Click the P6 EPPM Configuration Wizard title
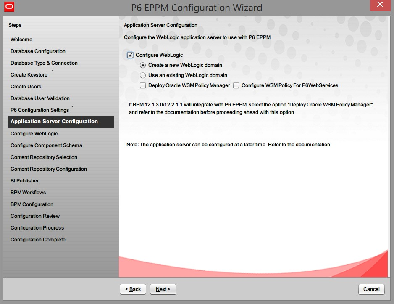394x304 pixels. point(197,8)
